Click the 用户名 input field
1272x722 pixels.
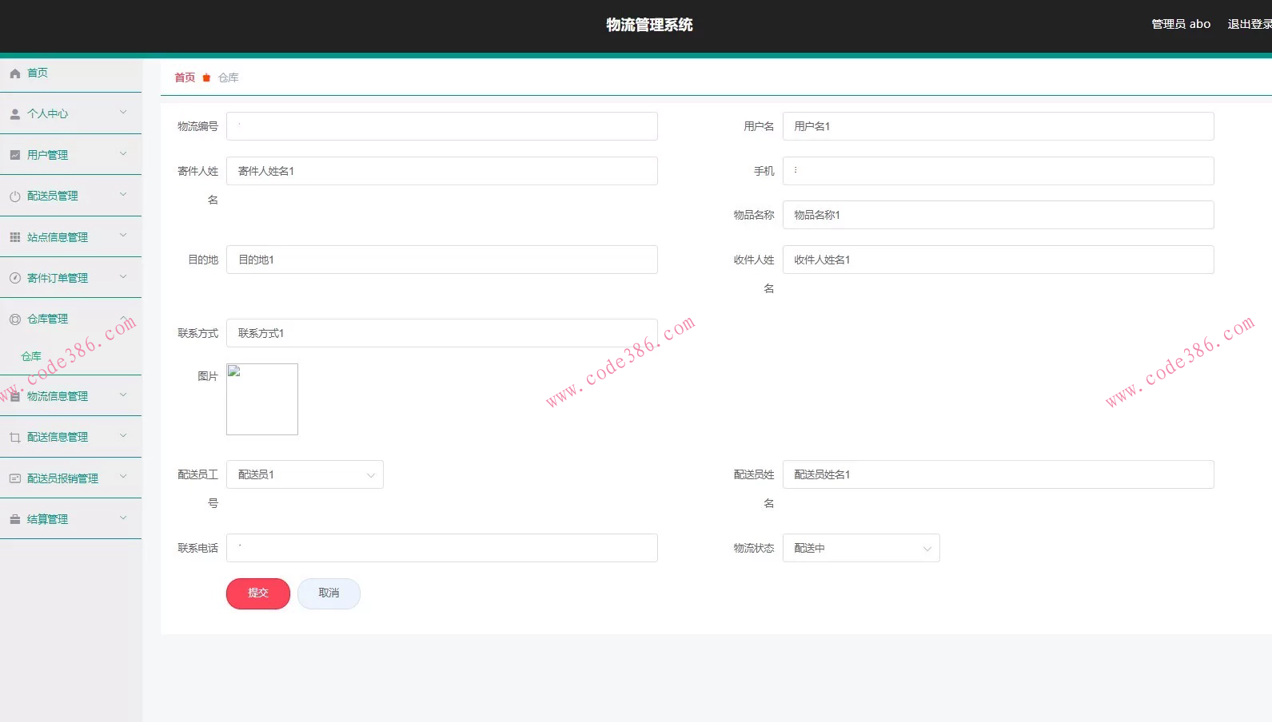[x=999, y=126]
